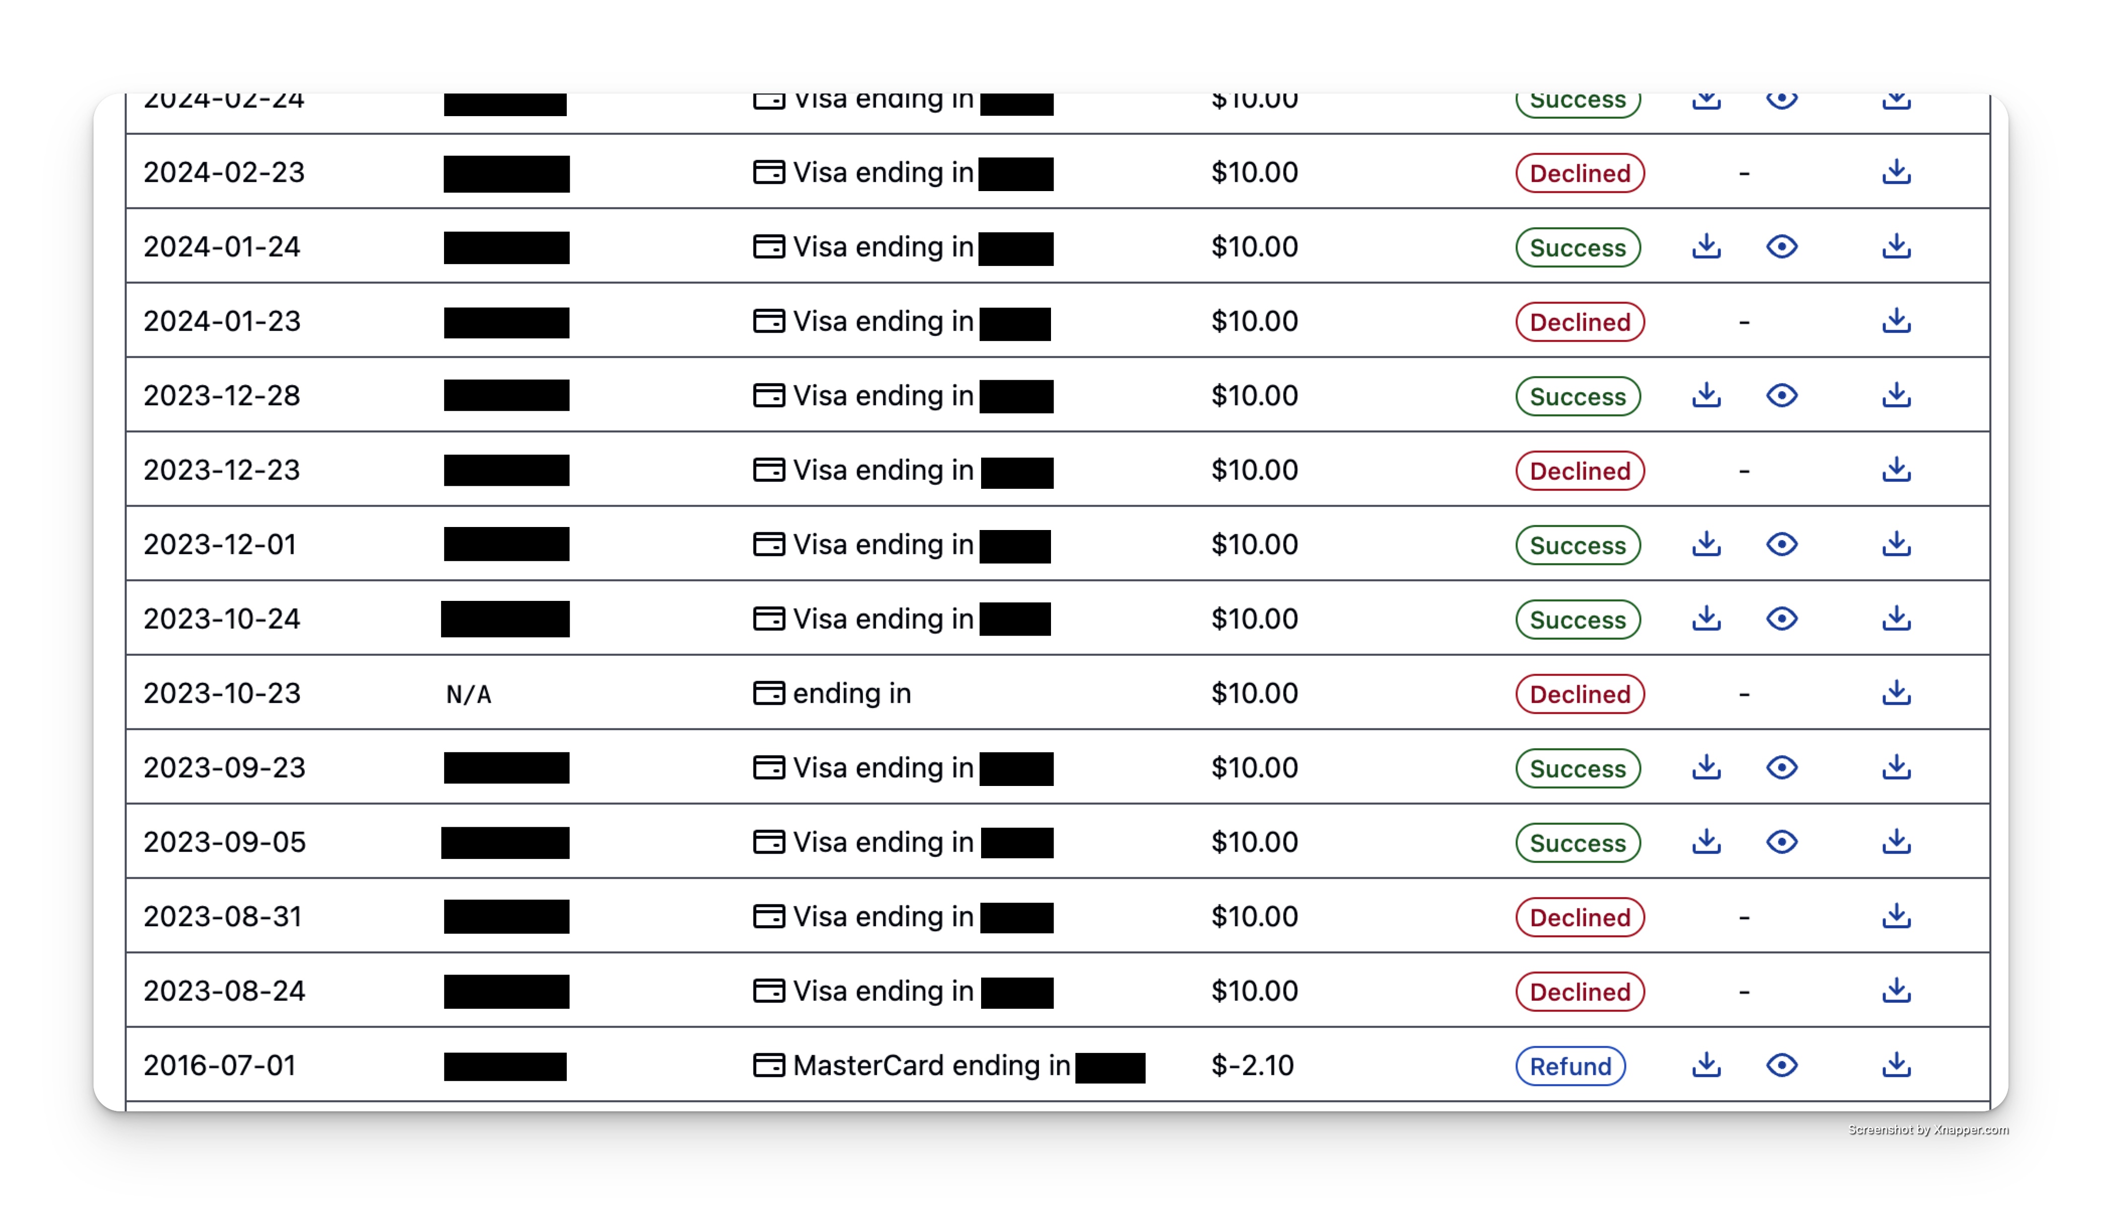Click the card icon in 2023-10-23 row
This screenshot has height=1230, width=2102.
coord(768,693)
